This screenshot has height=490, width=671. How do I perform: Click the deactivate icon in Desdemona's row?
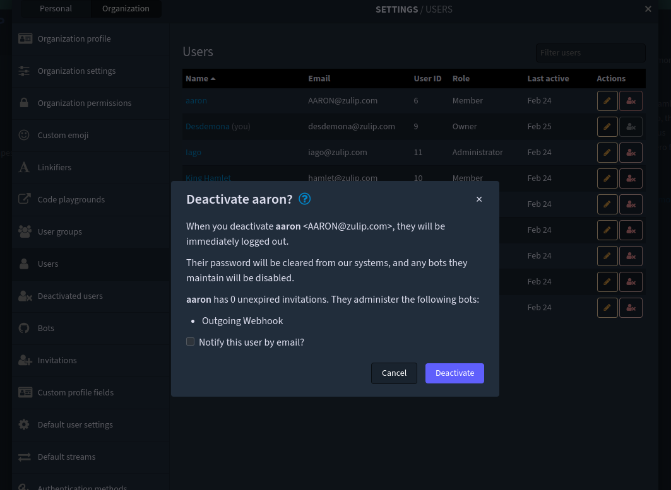point(631,126)
